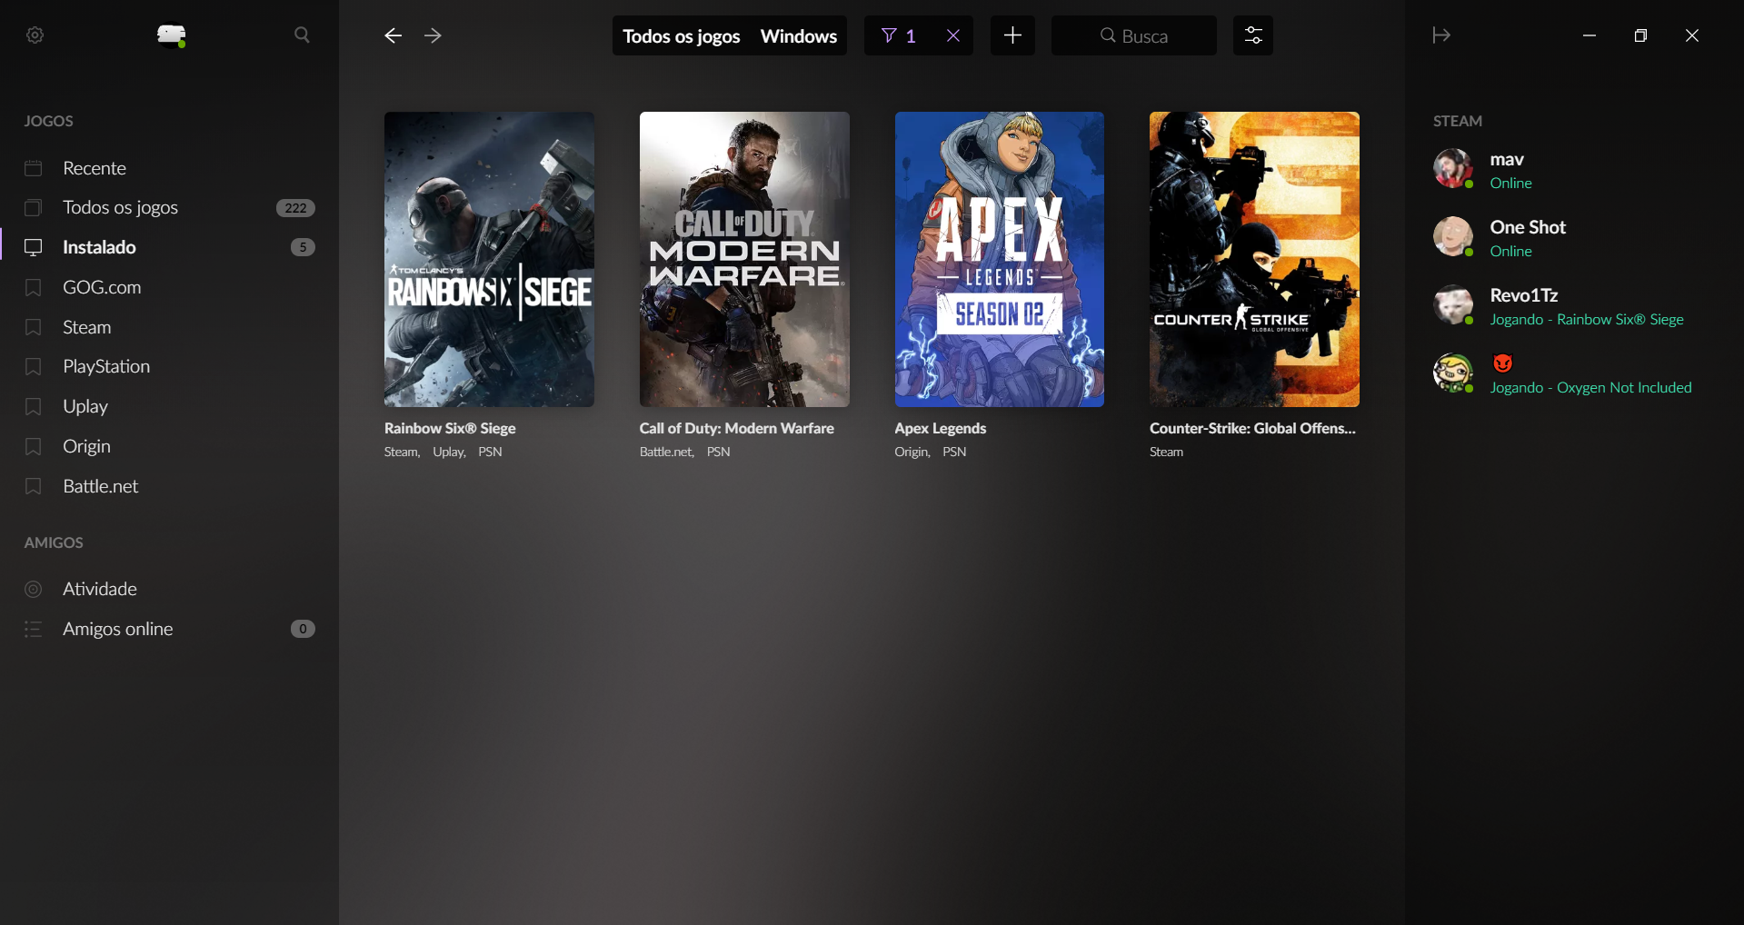Open the settings gear icon
Screen dimensions: 1744x925
tap(35, 35)
